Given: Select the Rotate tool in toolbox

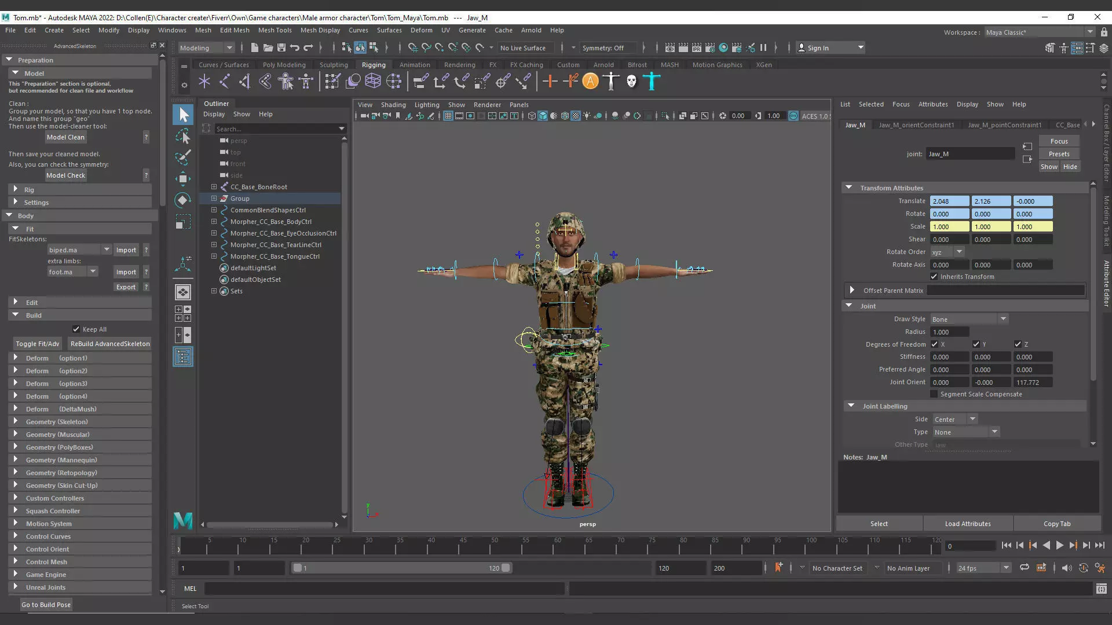Looking at the screenshot, I should pos(183,200).
